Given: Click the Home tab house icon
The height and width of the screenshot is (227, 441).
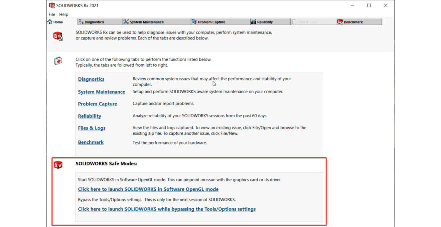Looking at the screenshot, I should click(x=50, y=22).
